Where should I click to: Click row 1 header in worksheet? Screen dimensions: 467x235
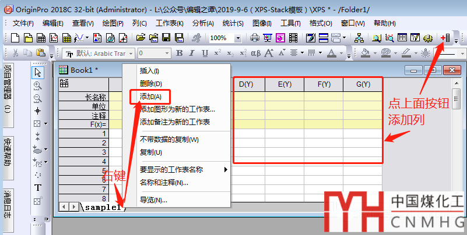point(84,134)
